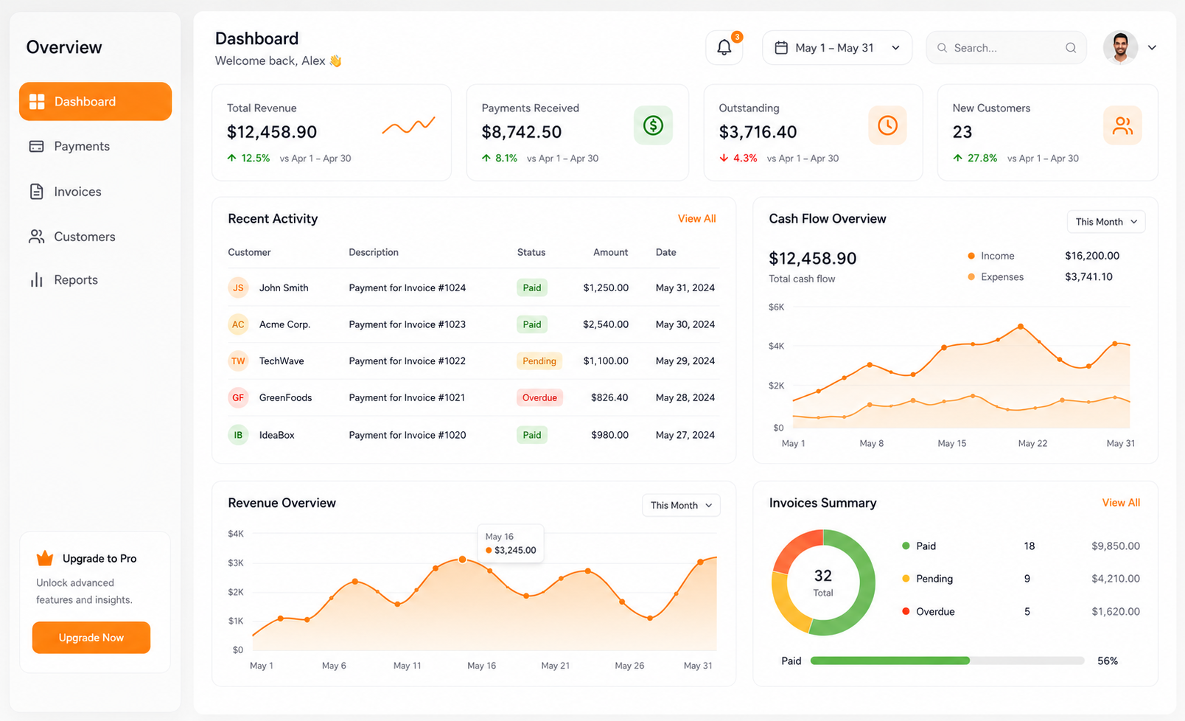The width and height of the screenshot is (1185, 721).
Task: Click the Outstanding value $3,716.40
Action: (758, 132)
